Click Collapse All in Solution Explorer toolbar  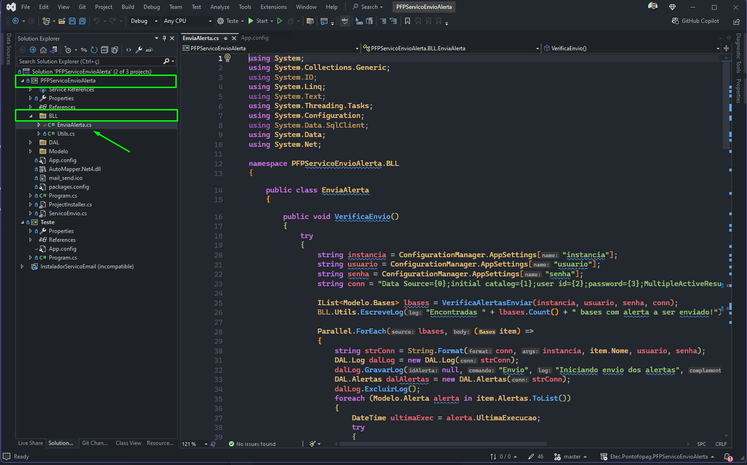[104, 50]
